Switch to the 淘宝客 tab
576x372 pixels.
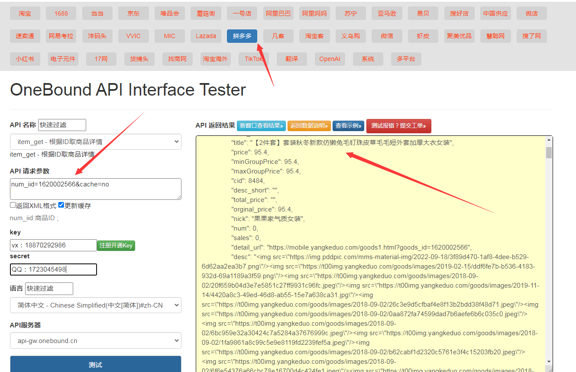click(314, 36)
